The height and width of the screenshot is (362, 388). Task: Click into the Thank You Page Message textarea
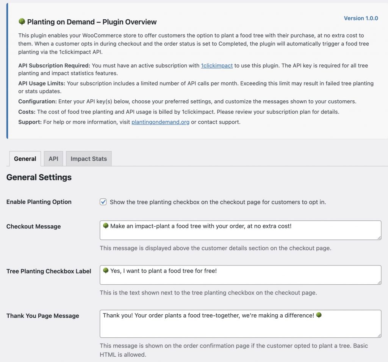point(241,324)
